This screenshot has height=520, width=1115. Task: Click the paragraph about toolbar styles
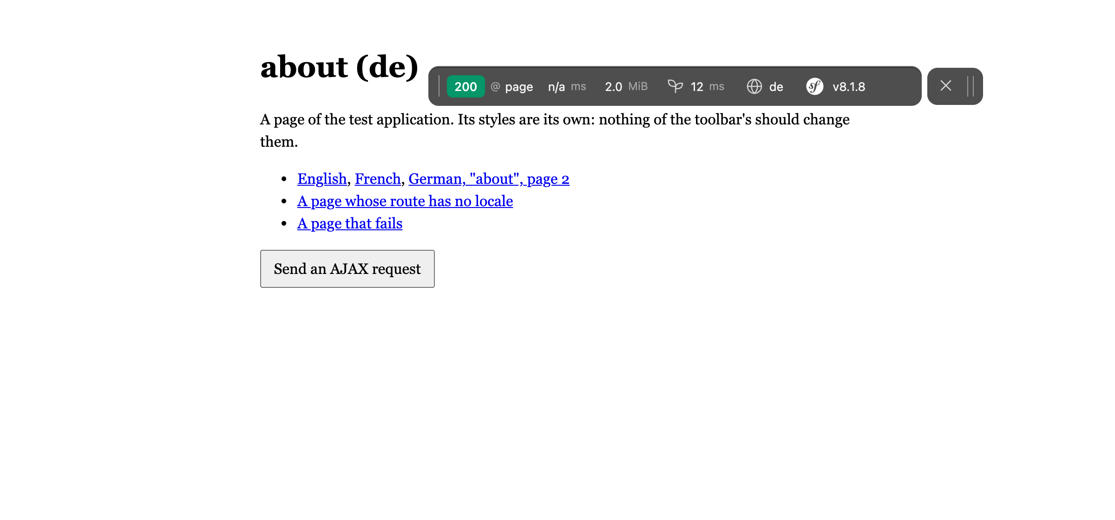(x=555, y=130)
